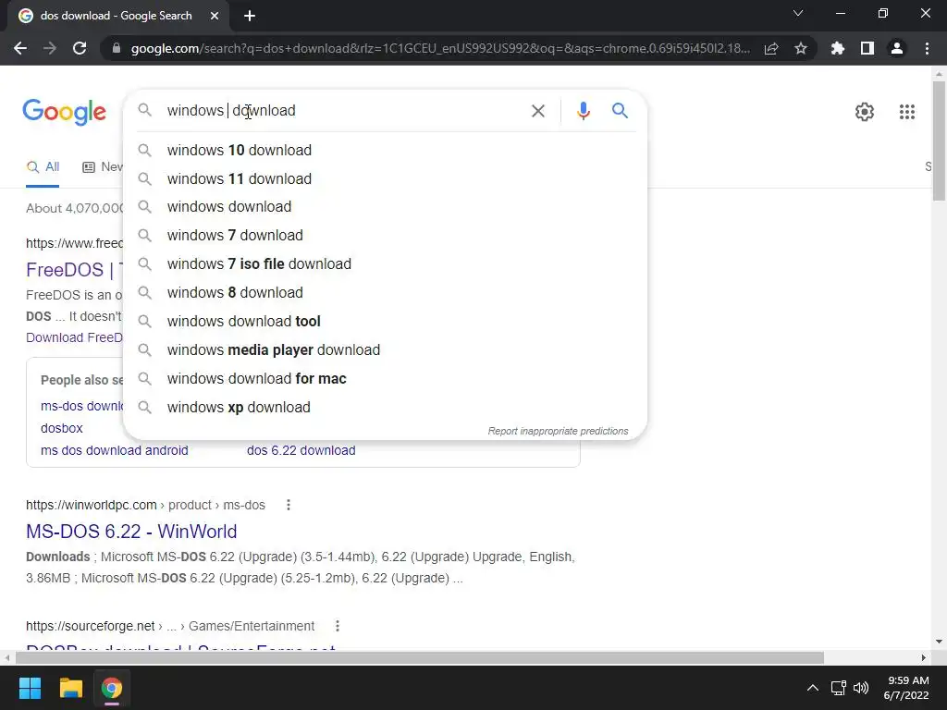Viewport: 947px width, 710px height.
Task: Open the 'dosbox' related search link
Action: [x=62, y=428]
